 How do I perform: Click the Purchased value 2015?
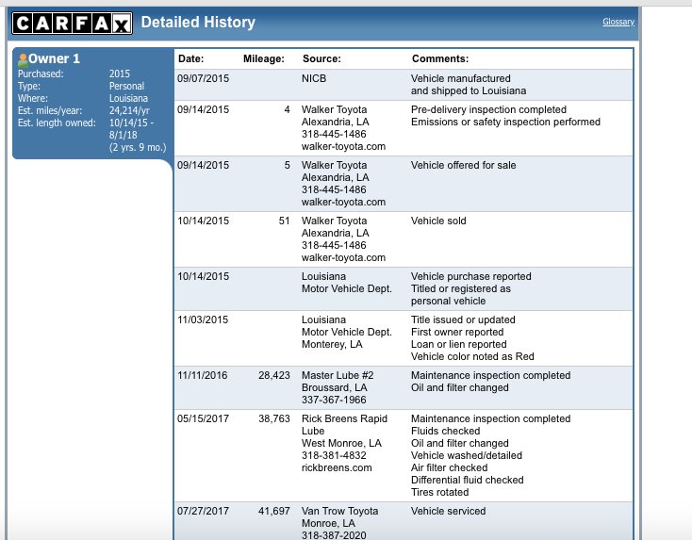(120, 74)
